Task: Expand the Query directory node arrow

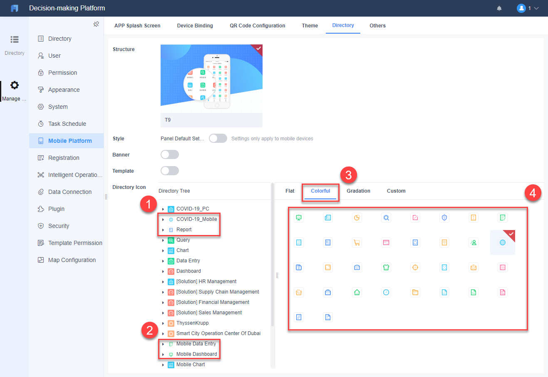Action: (x=163, y=240)
